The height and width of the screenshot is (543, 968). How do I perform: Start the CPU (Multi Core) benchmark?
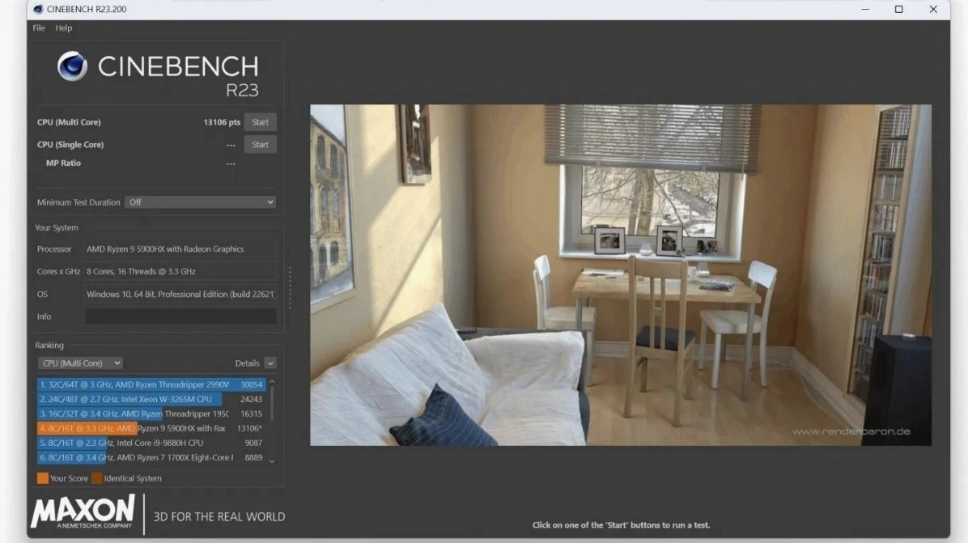[x=261, y=121]
